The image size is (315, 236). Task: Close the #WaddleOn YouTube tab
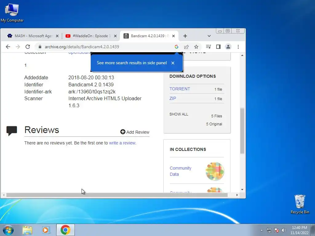[115, 36]
